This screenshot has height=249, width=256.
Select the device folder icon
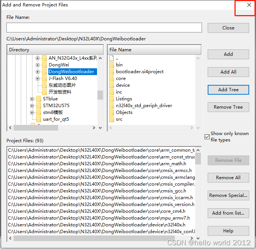click(111, 85)
